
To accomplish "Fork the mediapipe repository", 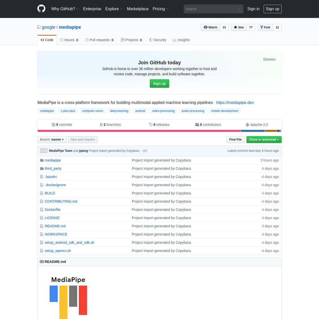I will 265,27.
